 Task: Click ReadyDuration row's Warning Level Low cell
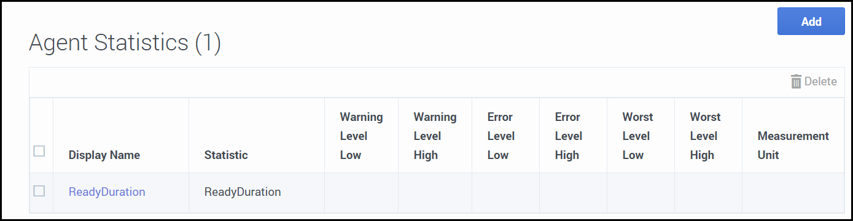361,193
